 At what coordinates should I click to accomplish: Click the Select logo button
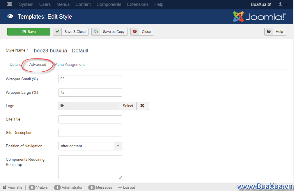pyautogui.click(x=128, y=106)
